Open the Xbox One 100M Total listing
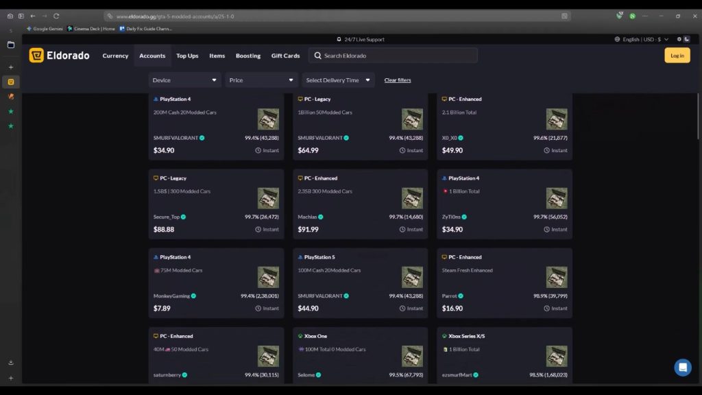Image resolution: width=702 pixels, height=395 pixels. [361, 355]
